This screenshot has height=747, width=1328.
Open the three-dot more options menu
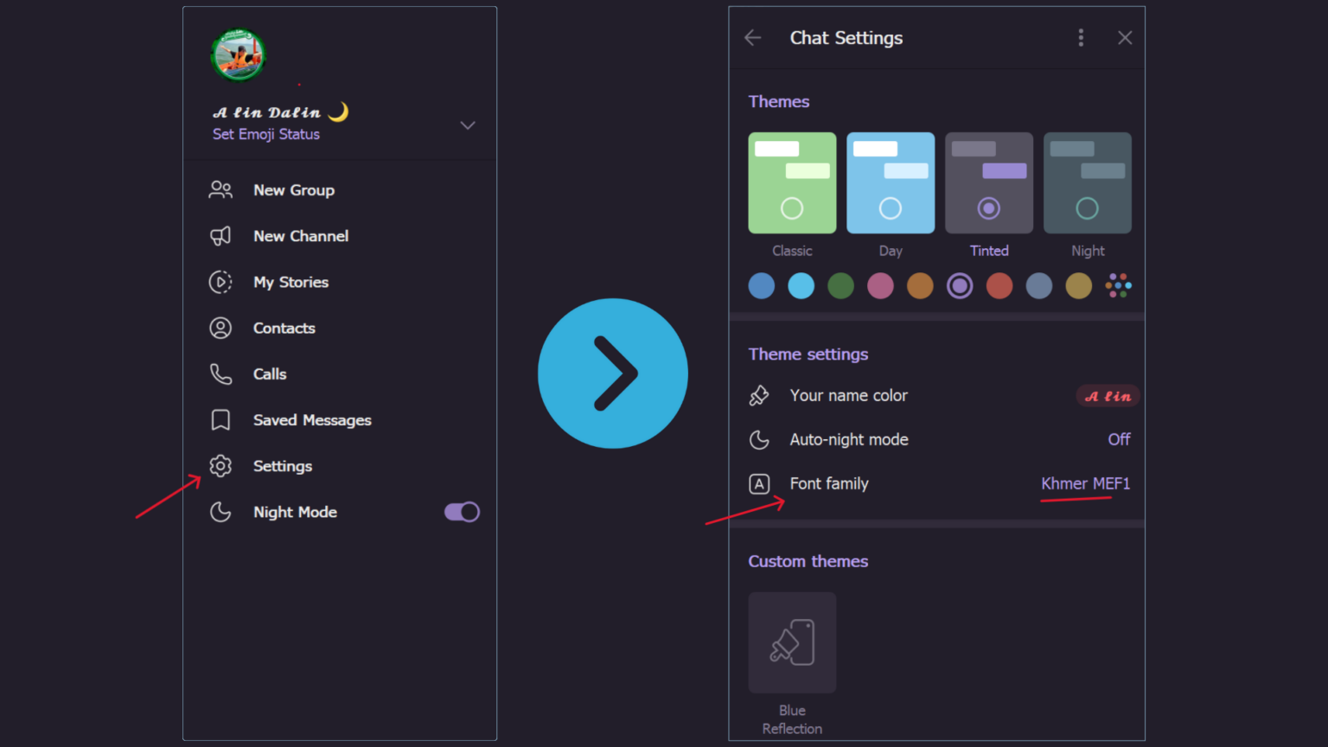pyautogui.click(x=1081, y=37)
